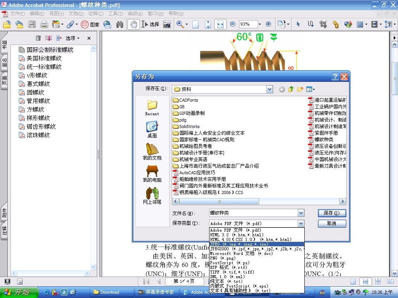
Task: Click the Open file toolbar icon
Action: tap(7, 24)
